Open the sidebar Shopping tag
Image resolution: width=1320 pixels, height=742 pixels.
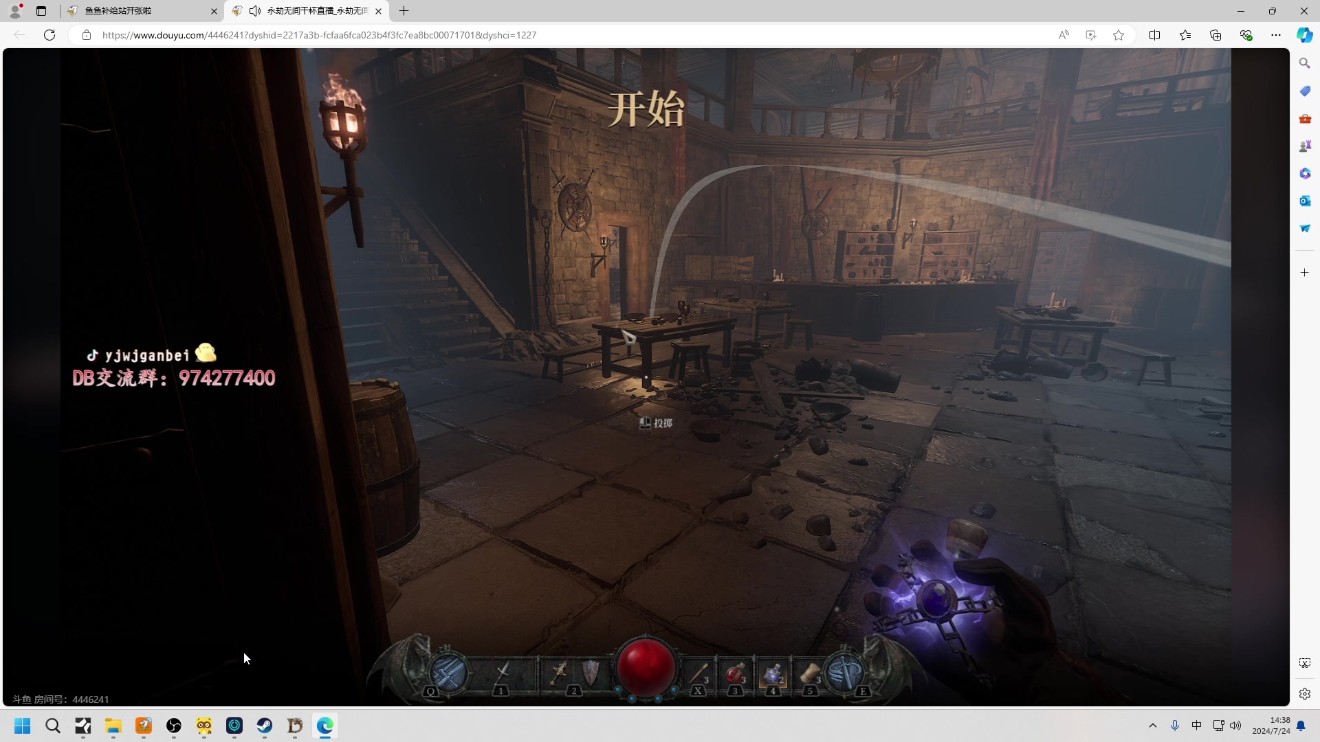click(1305, 91)
